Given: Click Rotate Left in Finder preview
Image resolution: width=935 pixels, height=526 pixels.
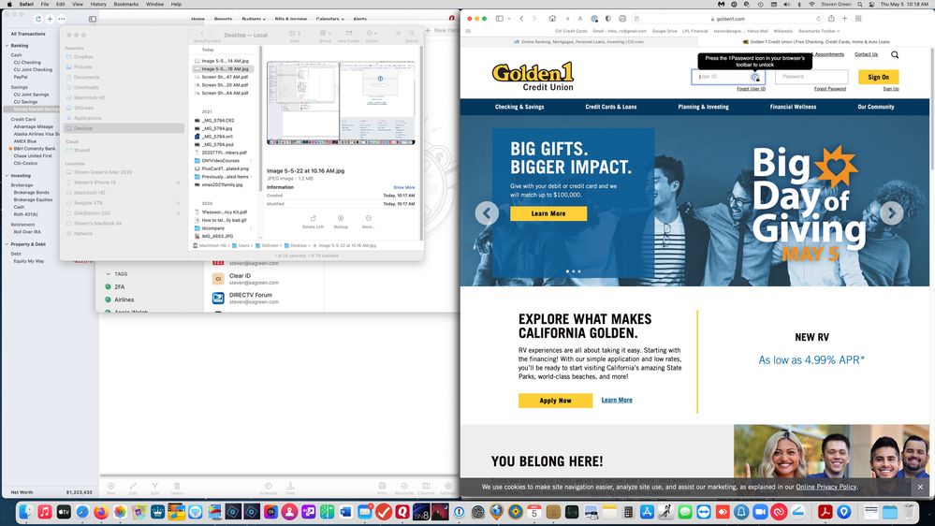Looking at the screenshot, I should pos(313,221).
